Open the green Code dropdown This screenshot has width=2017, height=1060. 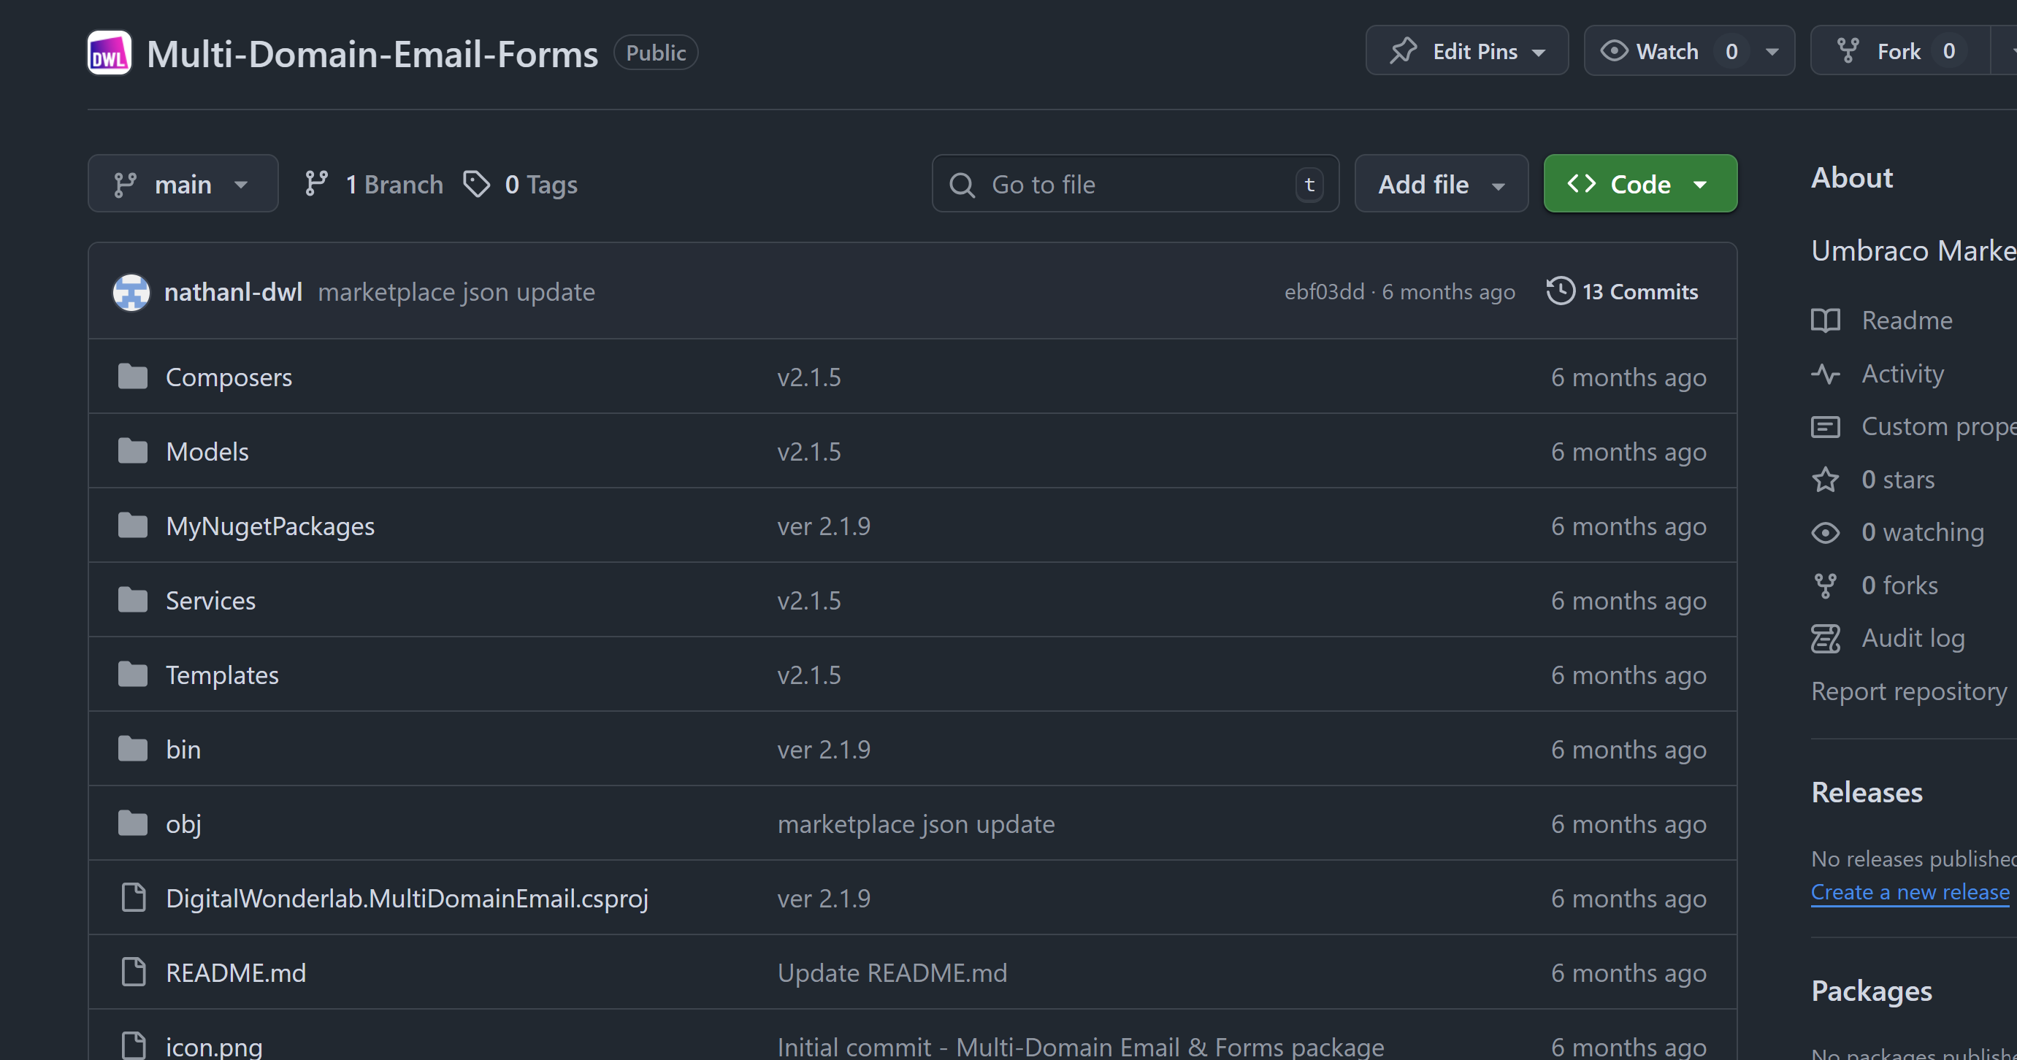pos(1639,185)
